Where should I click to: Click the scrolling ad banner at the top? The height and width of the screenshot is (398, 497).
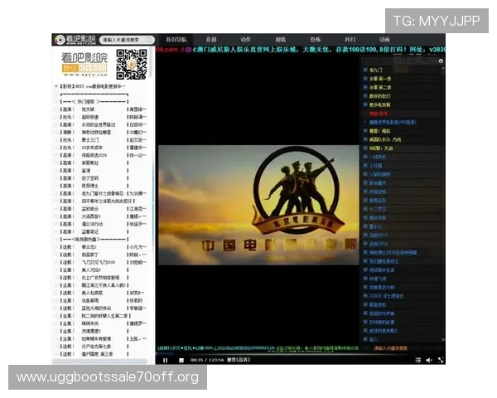click(301, 50)
